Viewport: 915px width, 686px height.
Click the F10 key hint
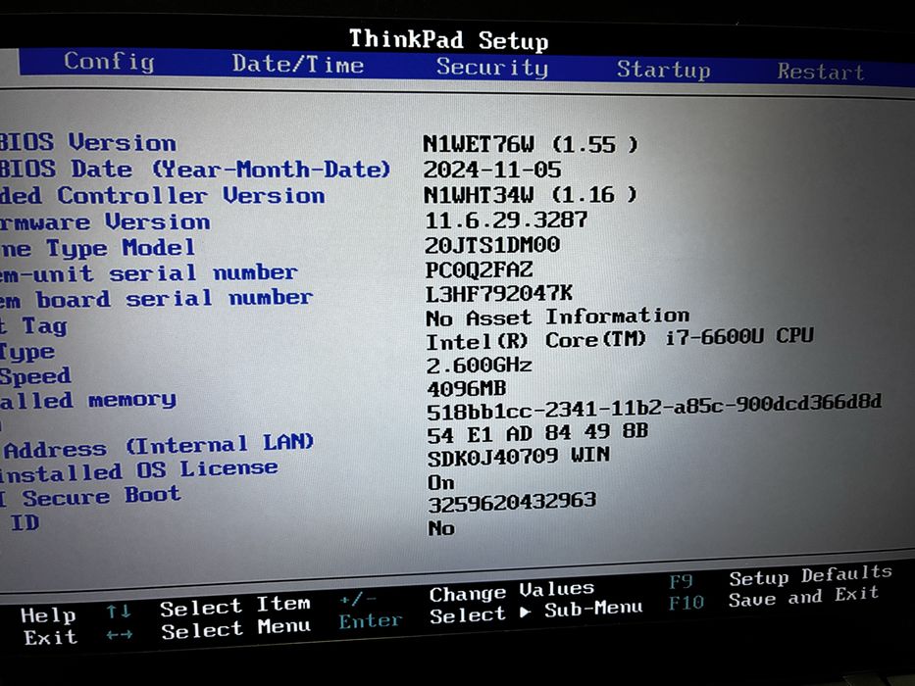[x=686, y=603]
